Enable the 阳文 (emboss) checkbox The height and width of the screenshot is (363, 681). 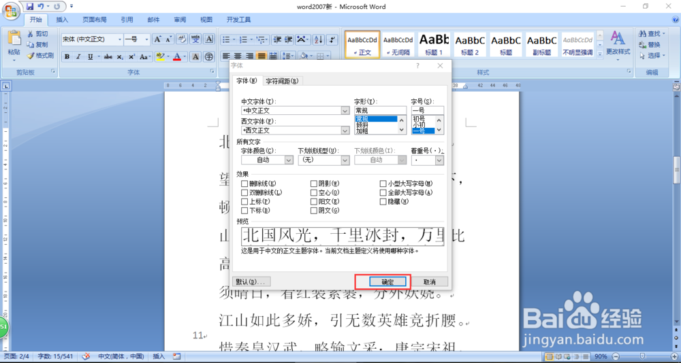point(314,202)
